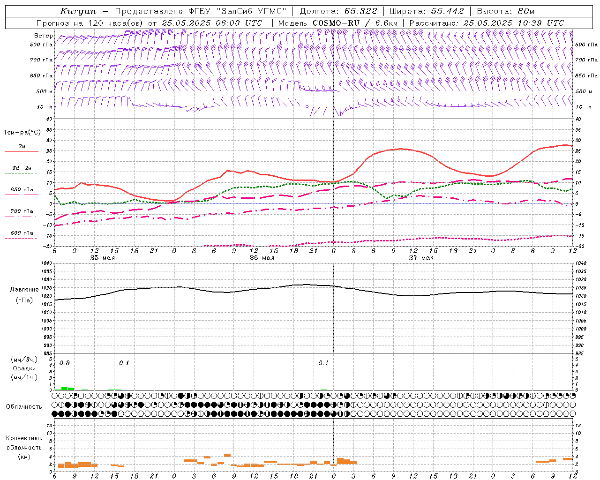
Task: Click the "Td 2м" dew point legend entry
Action: coord(22,168)
